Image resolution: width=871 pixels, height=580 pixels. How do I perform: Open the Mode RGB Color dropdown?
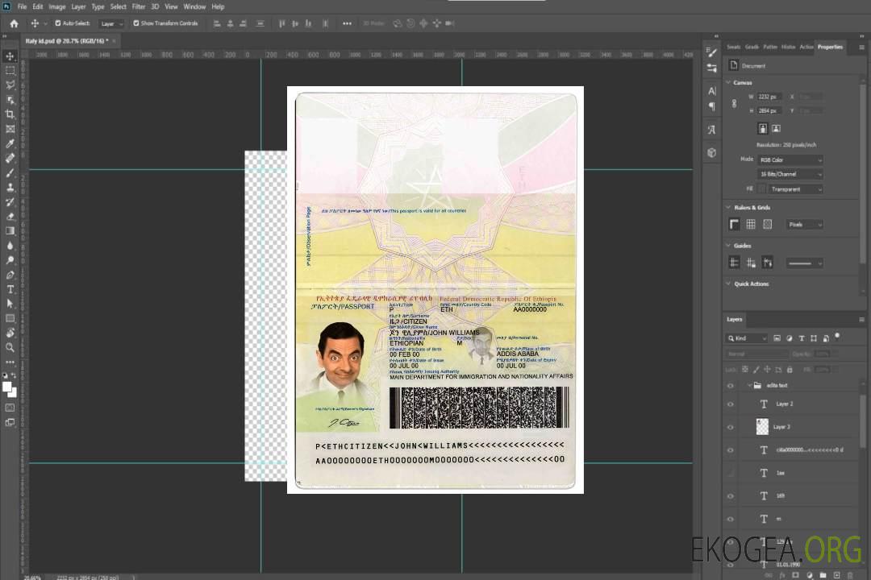pyautogui.click(x=790, y=159)
